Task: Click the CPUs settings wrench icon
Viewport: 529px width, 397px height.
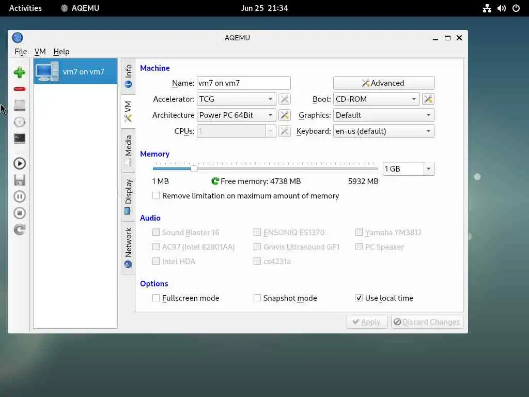Action: (285, 131)
